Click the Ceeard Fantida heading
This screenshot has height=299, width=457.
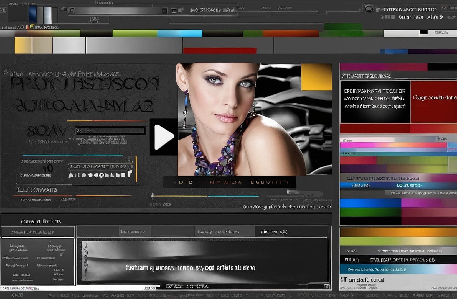(41, 221)
